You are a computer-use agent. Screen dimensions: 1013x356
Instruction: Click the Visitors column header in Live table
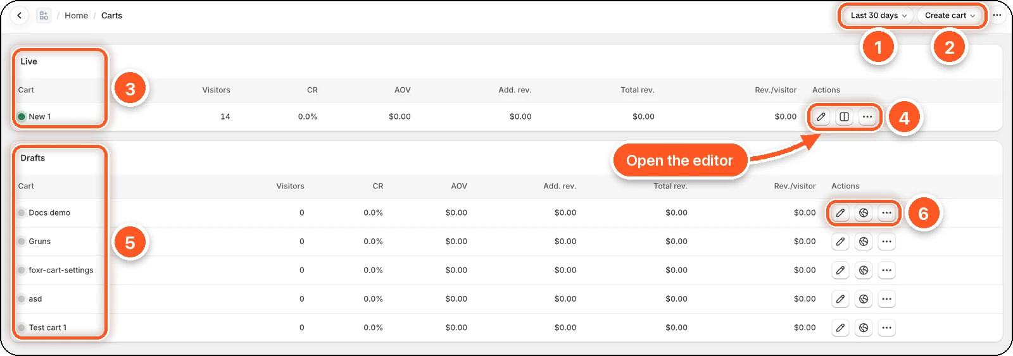coord(216,90)
